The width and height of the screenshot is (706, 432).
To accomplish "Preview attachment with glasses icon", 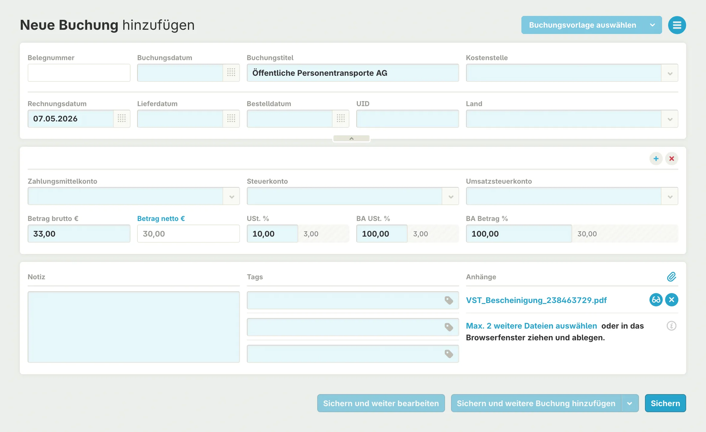I will coord(656,300).
